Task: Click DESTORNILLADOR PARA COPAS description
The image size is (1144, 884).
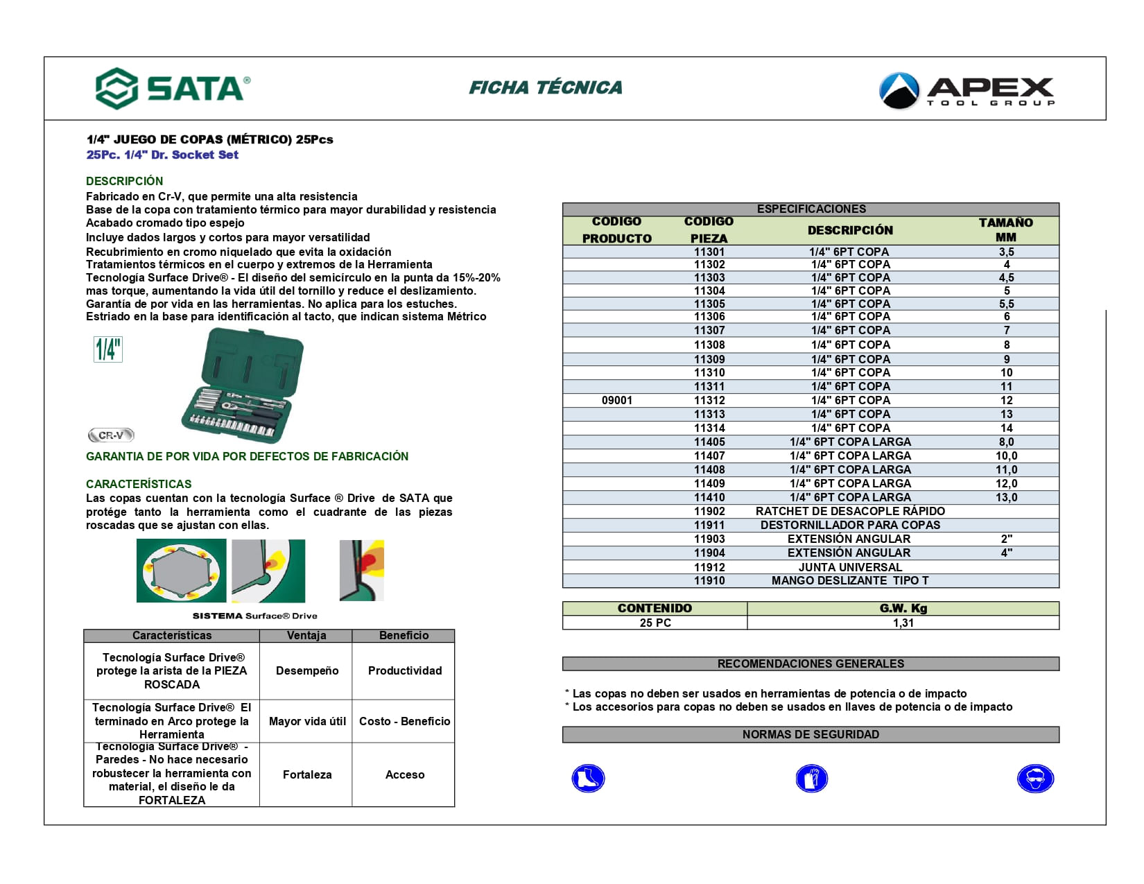Action: click(851, 525)
